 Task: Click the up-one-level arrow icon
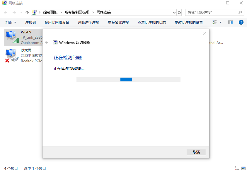[x=27, y=12]
